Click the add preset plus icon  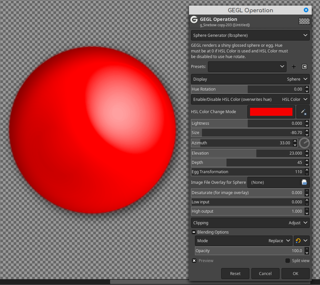[x=294, y=67]
